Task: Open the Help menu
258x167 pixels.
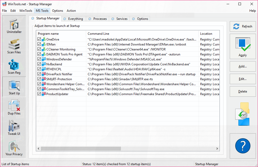Action: point(253,11)
